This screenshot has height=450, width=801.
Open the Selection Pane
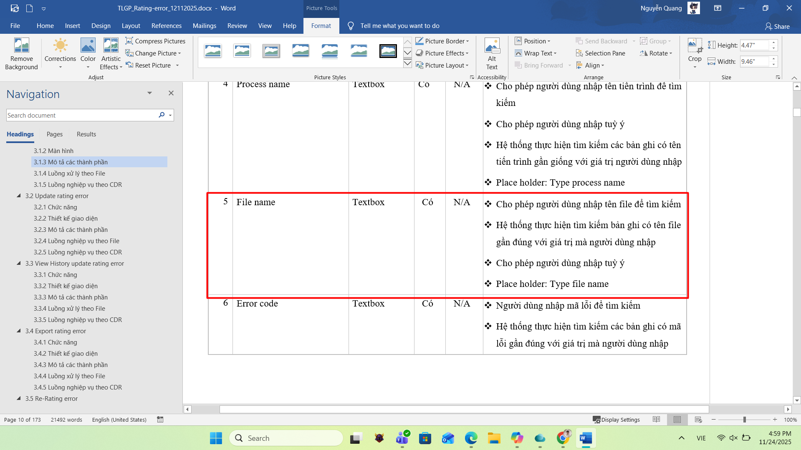[x=600, y=53]
